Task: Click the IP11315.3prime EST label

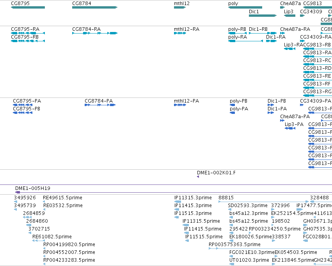Action: (x=193, y=198)
